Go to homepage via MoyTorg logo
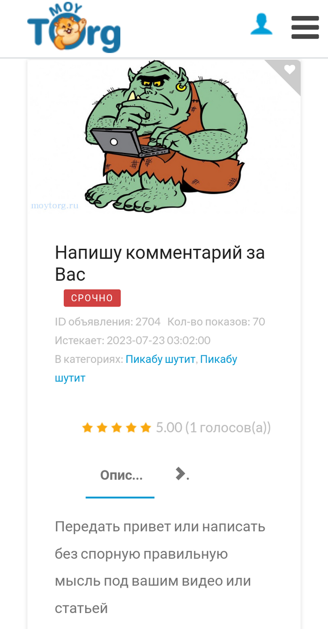Viewport: 328px width, 629px height. coord(74,29)
